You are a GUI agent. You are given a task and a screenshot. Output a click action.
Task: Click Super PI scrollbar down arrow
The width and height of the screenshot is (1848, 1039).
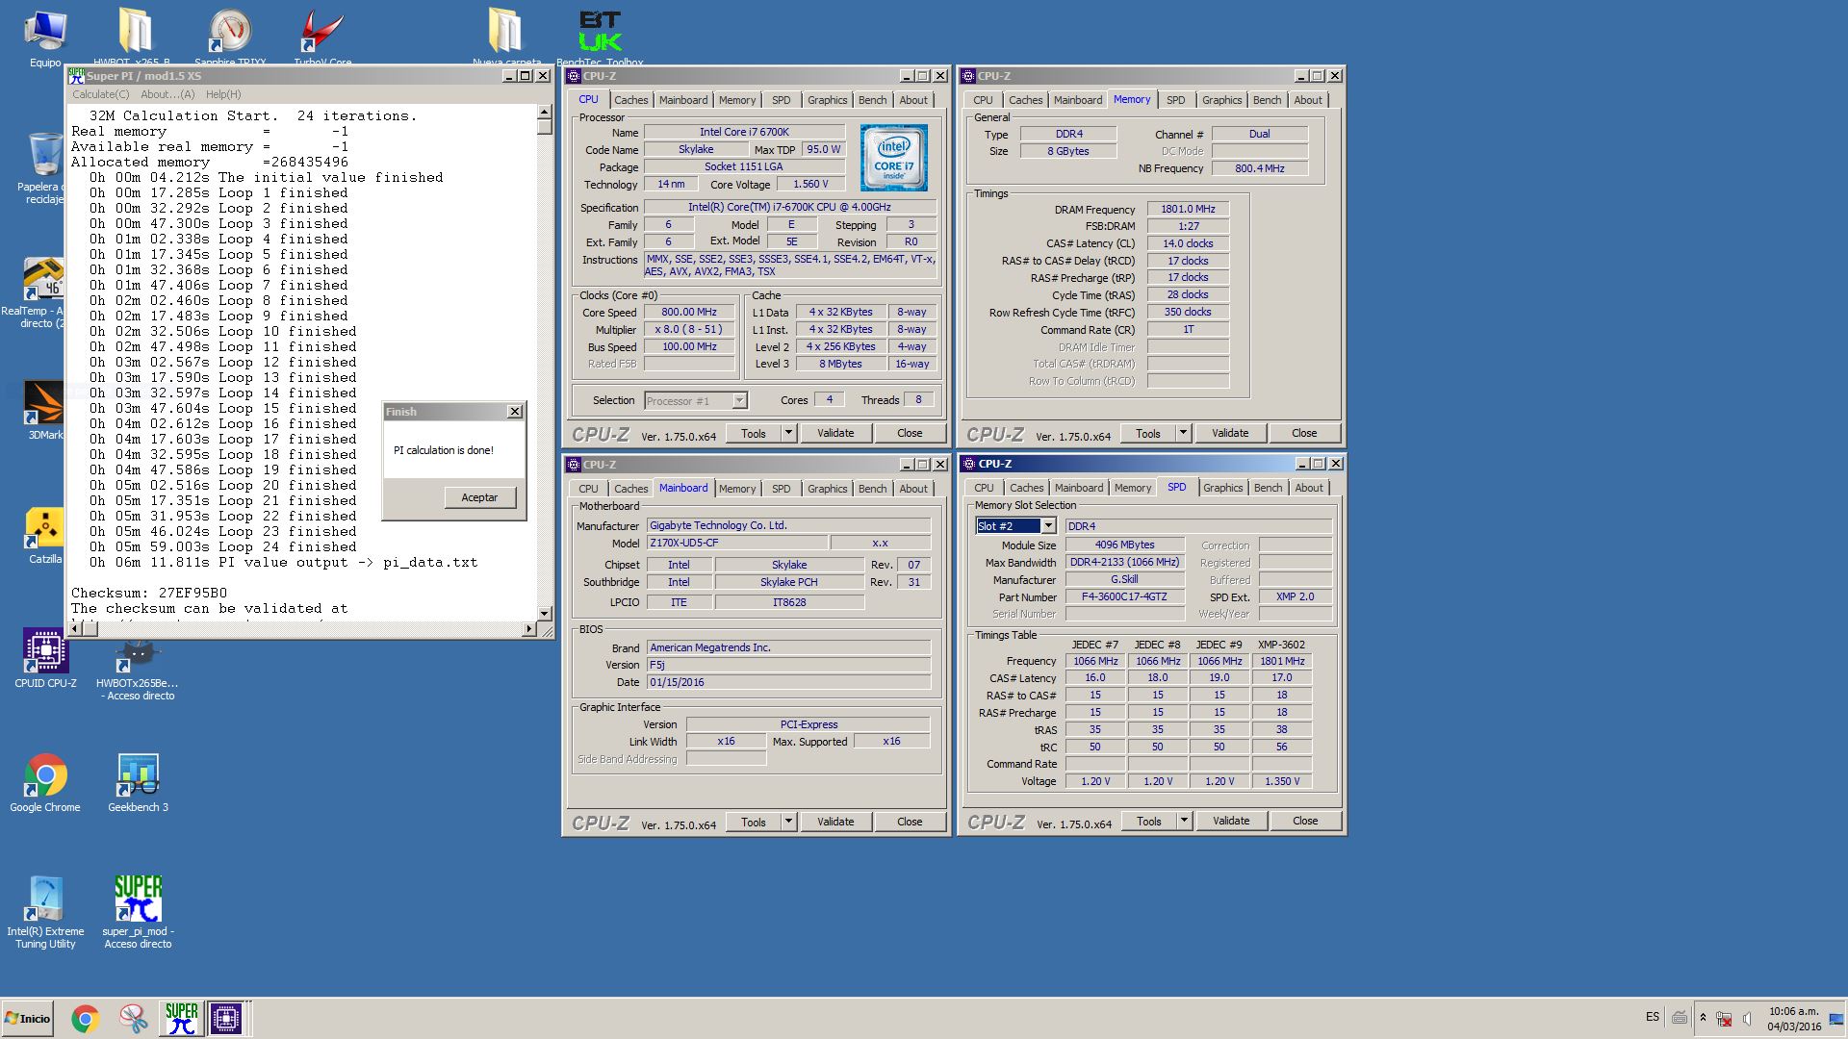point(544,613)
